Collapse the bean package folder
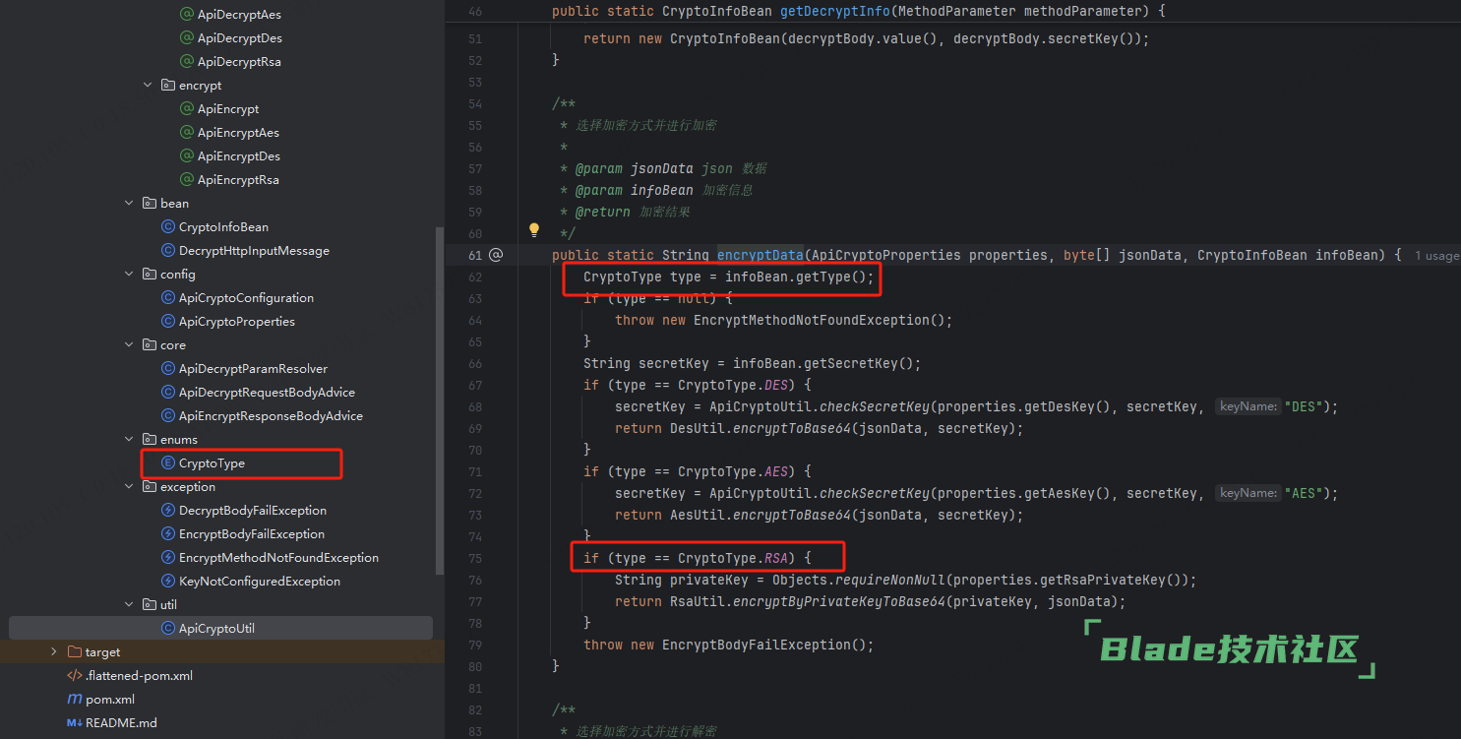The height and width of the screenshot is (739, 1461). [x=129, y=204]
